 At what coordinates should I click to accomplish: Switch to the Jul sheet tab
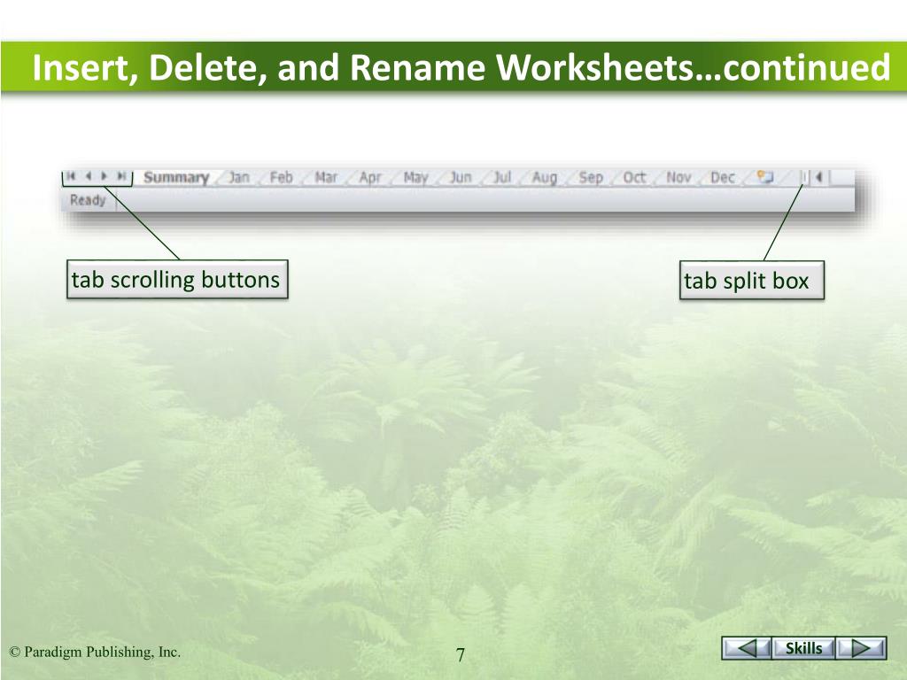[502, 177]
